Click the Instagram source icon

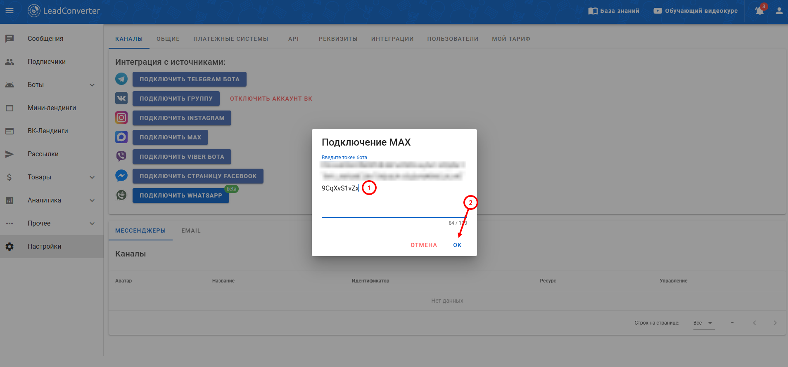pyautogui.click(x=121, y=118)
